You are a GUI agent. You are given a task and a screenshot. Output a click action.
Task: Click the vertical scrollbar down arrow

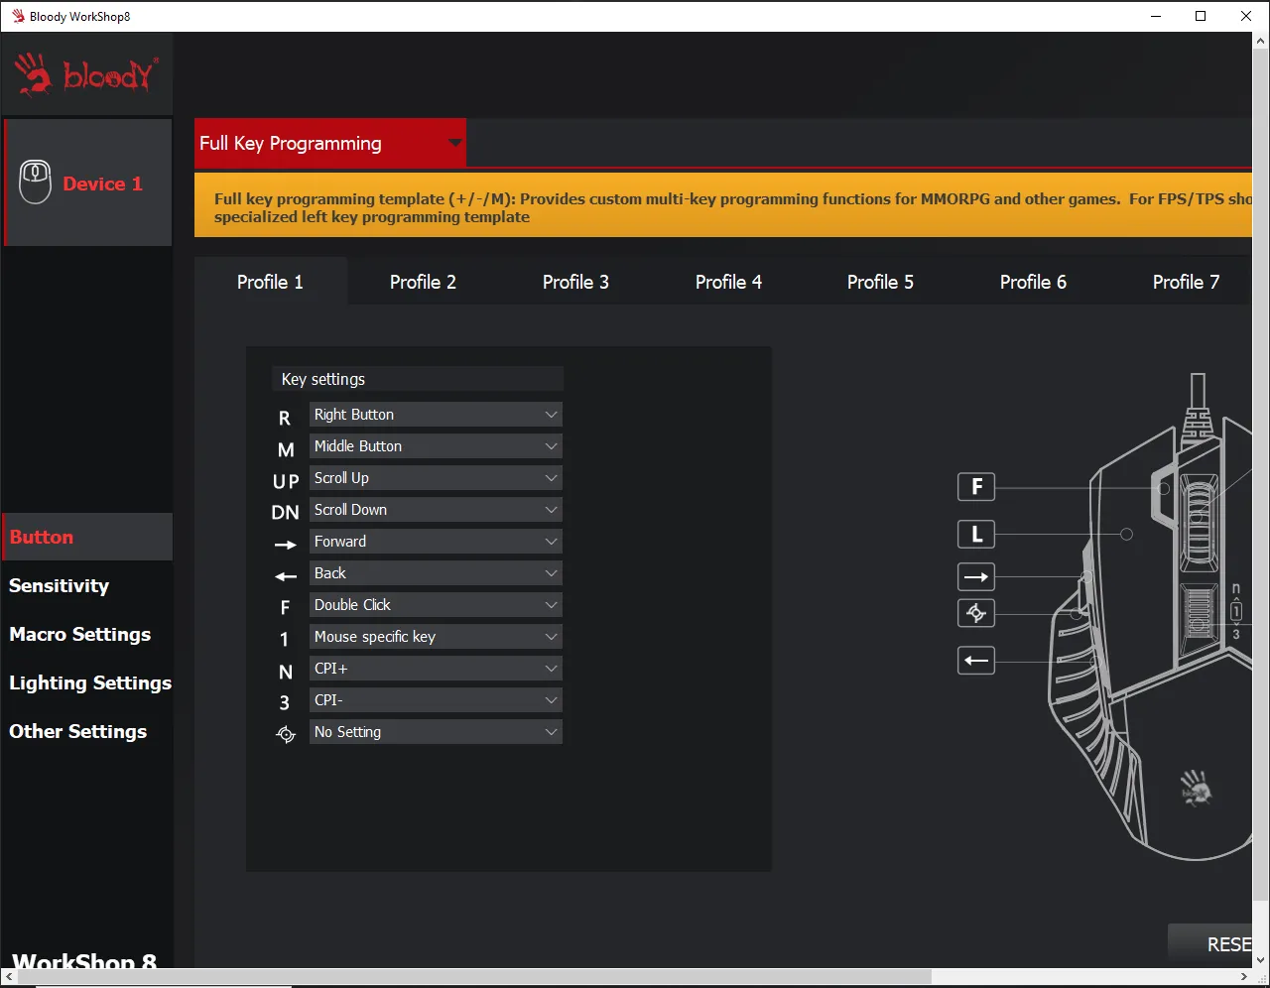[1261, 959]
